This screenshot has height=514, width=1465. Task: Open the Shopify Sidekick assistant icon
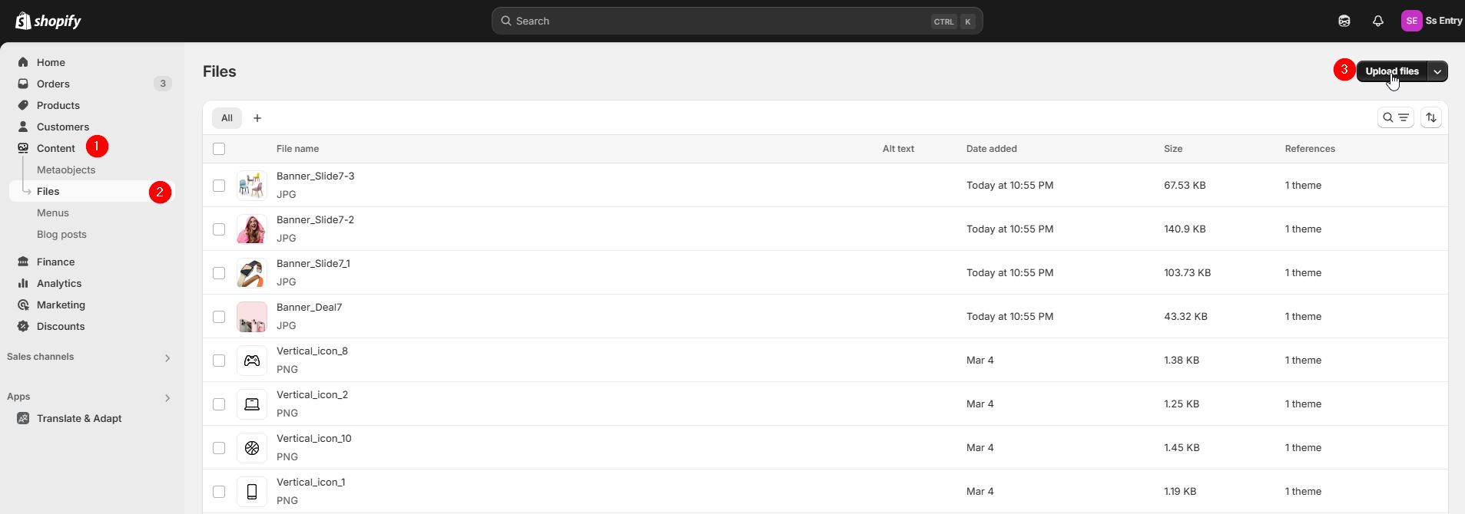click(x=1344, y=21)
